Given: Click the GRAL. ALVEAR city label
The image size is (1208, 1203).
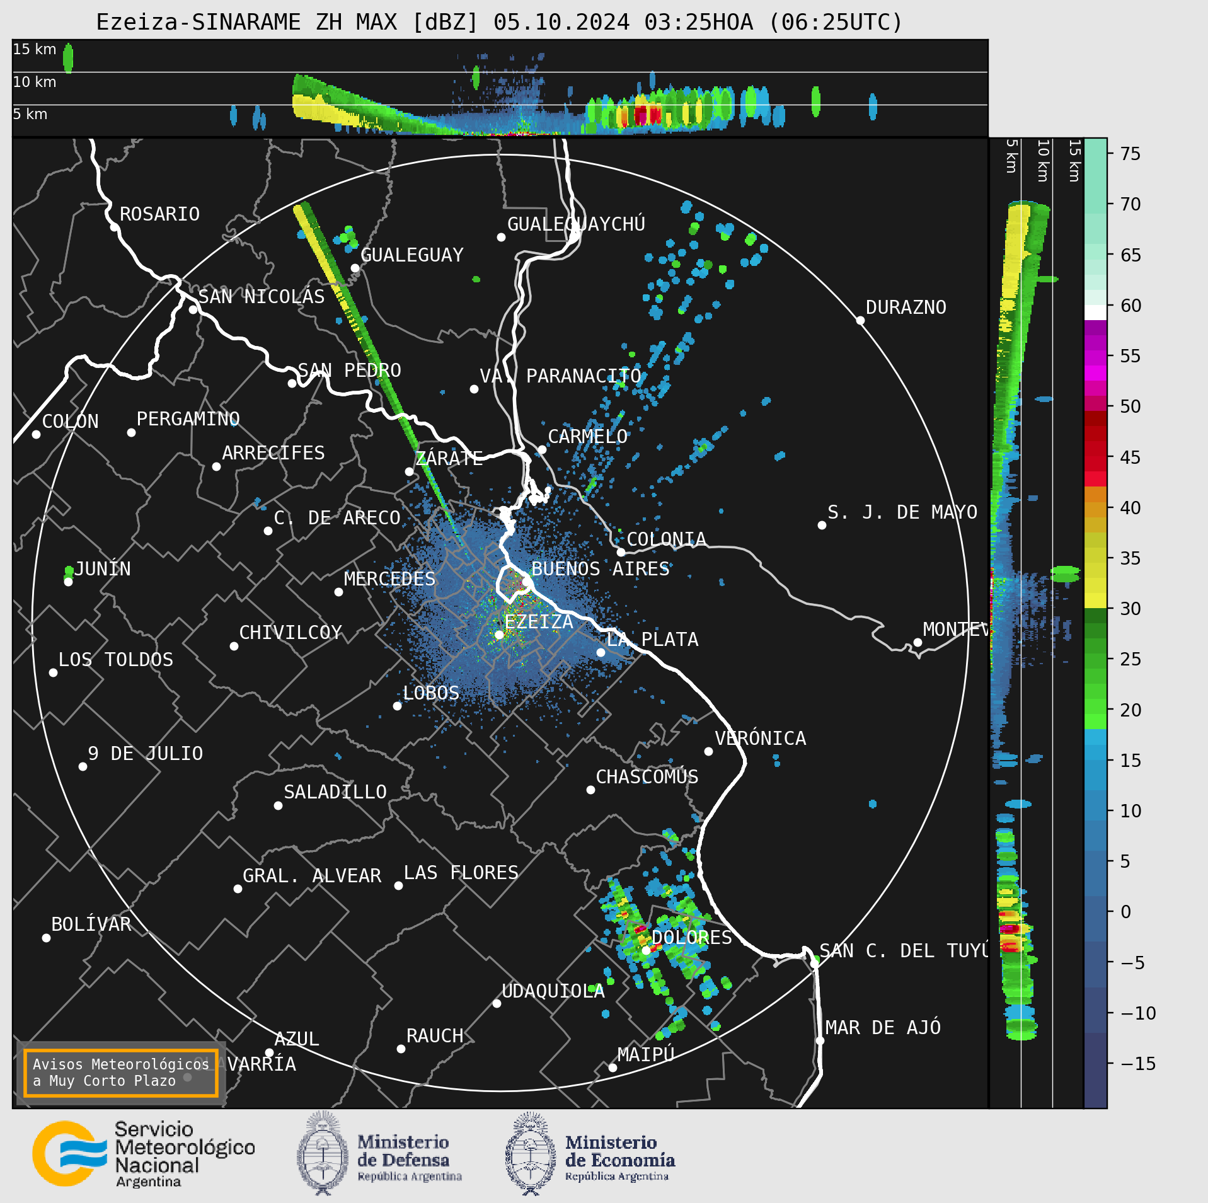Looking at the screenshot, I should pos(312,875).
